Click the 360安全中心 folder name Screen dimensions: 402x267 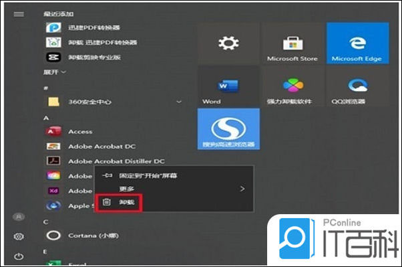[x=89, y=102]
